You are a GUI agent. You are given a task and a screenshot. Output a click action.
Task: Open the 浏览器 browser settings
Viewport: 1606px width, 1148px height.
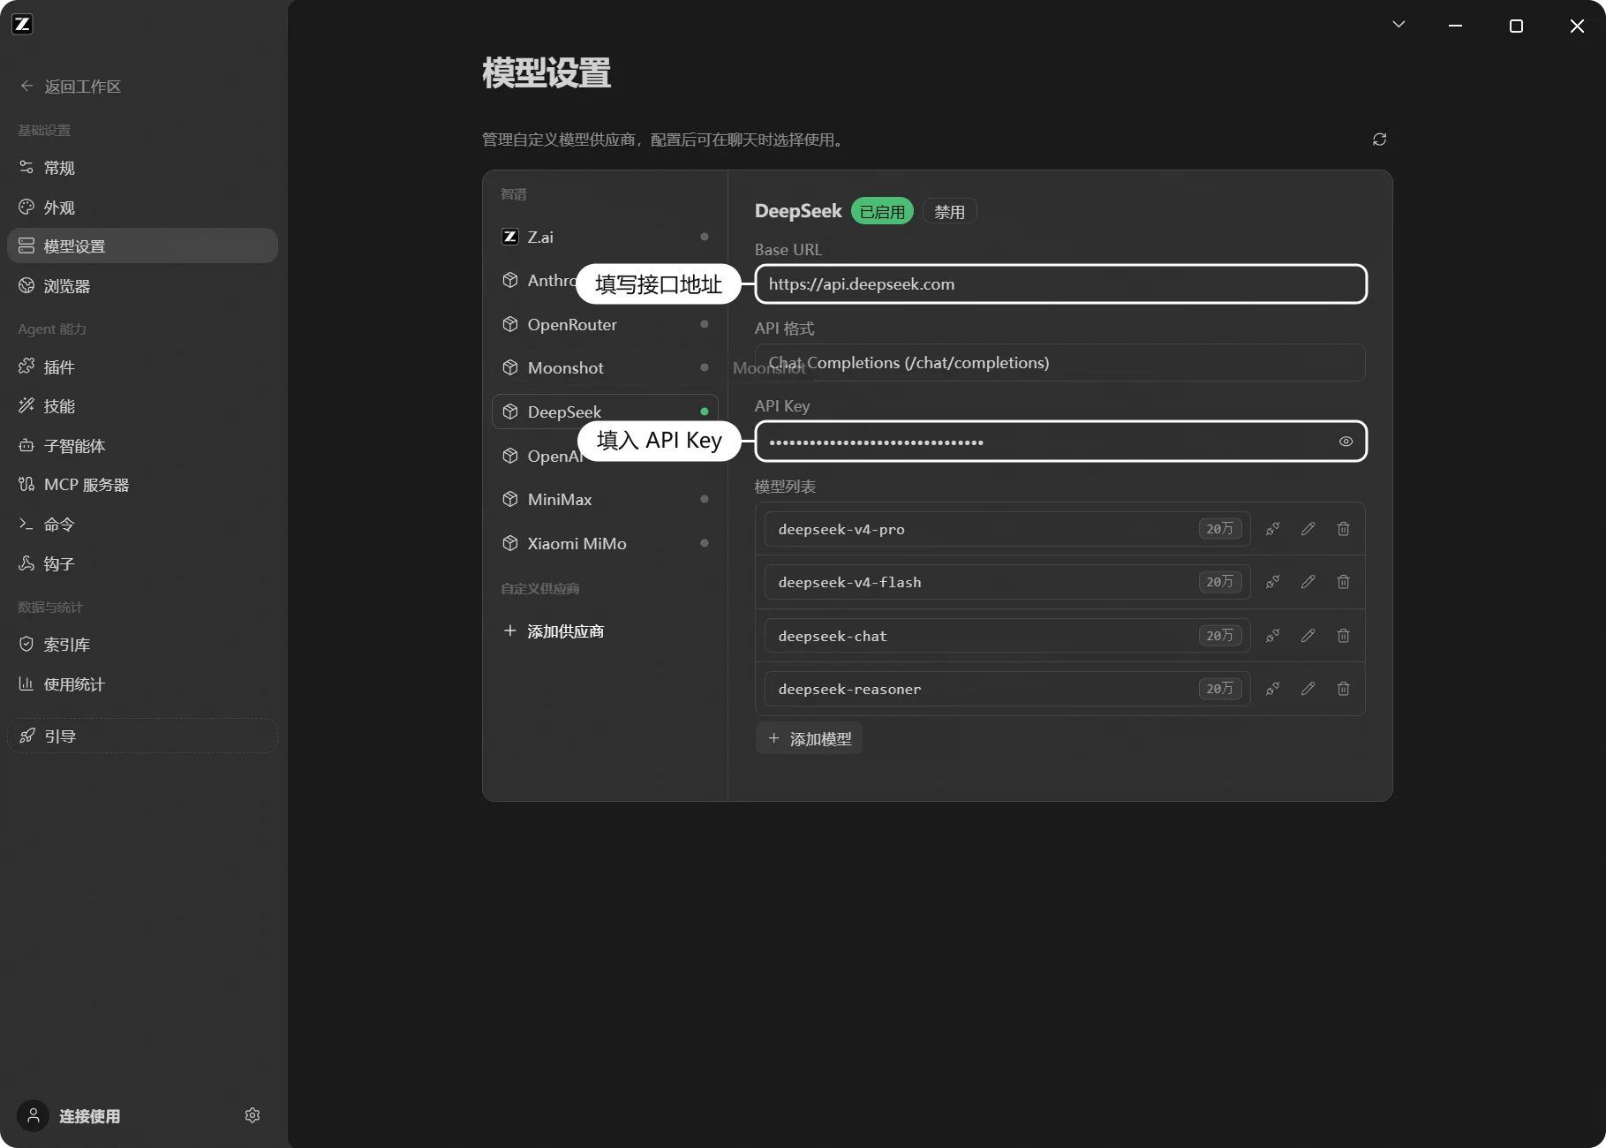(x=142, y=286)
